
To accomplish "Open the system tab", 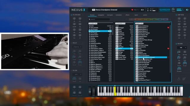I will pyautogui.click(x=145, y=15).
